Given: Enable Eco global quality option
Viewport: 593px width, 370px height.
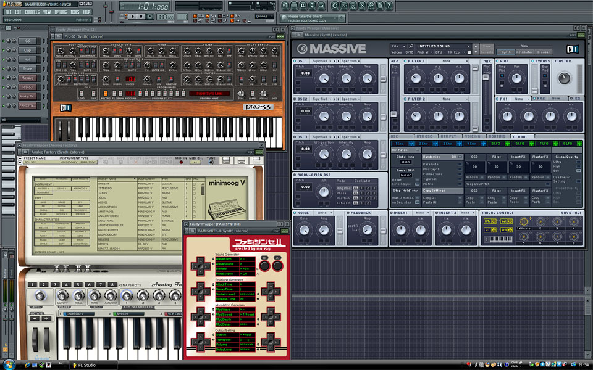Looking at the screenshot, I should pyautogui.click(x=578, y=171).
